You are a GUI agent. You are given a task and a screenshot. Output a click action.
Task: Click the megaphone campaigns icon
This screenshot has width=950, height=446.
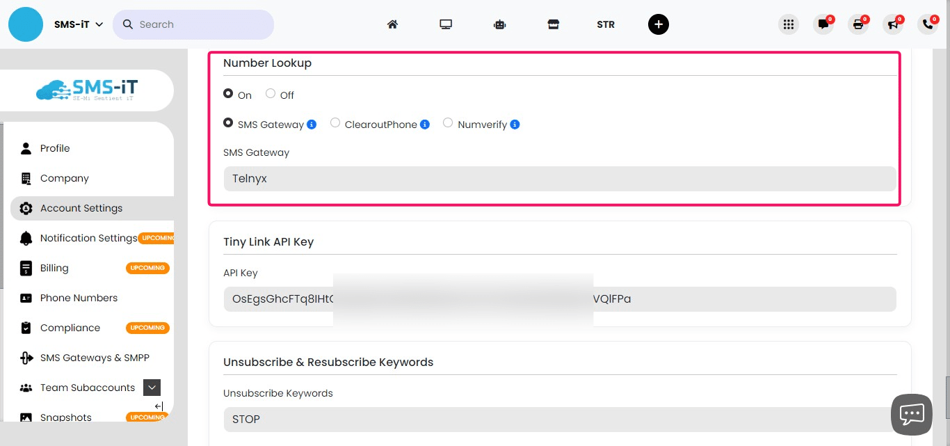click(893, 24)
